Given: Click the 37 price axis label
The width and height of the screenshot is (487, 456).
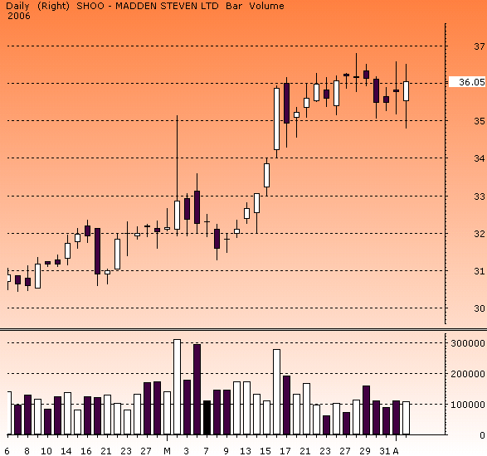Looking at the screenshot, I should [479, 46].
